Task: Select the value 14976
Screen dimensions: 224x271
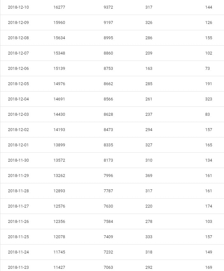Action: point(59,84)
